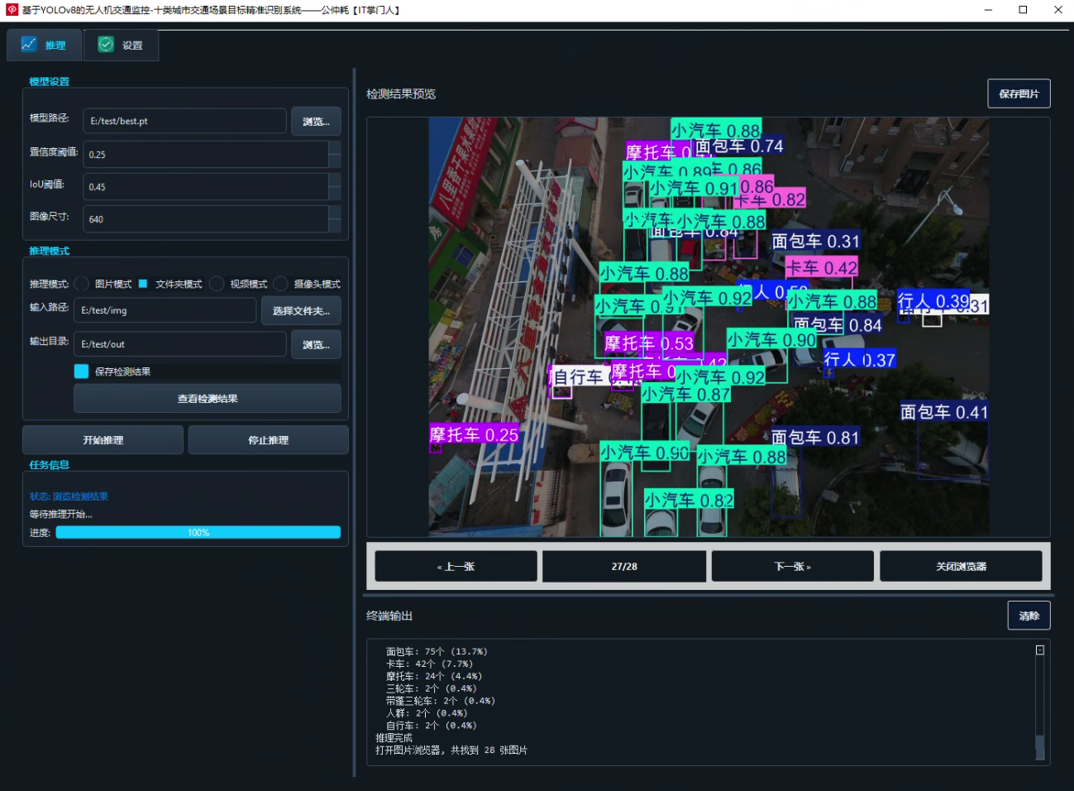
Task: Click the 终端输出 heading
Action: coord(389,616)
